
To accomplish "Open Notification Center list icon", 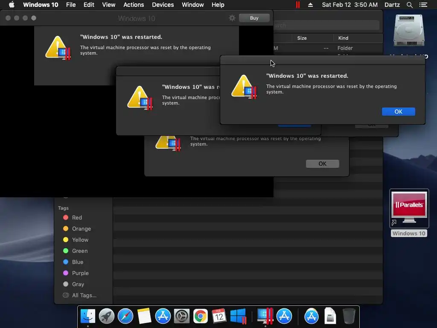I will point(423,5).
